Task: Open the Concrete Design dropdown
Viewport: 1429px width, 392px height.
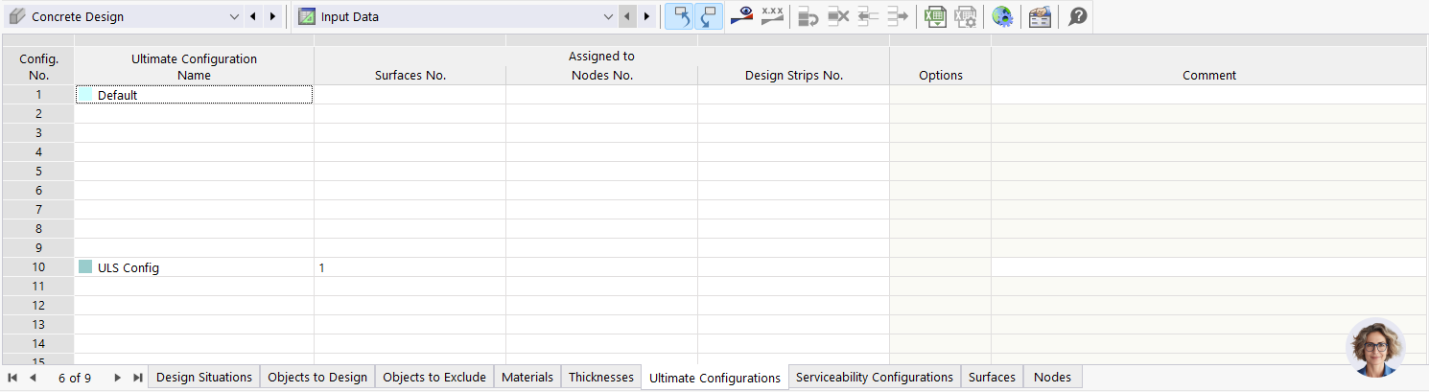Action: pyautogui.click(x=235, y=16)
